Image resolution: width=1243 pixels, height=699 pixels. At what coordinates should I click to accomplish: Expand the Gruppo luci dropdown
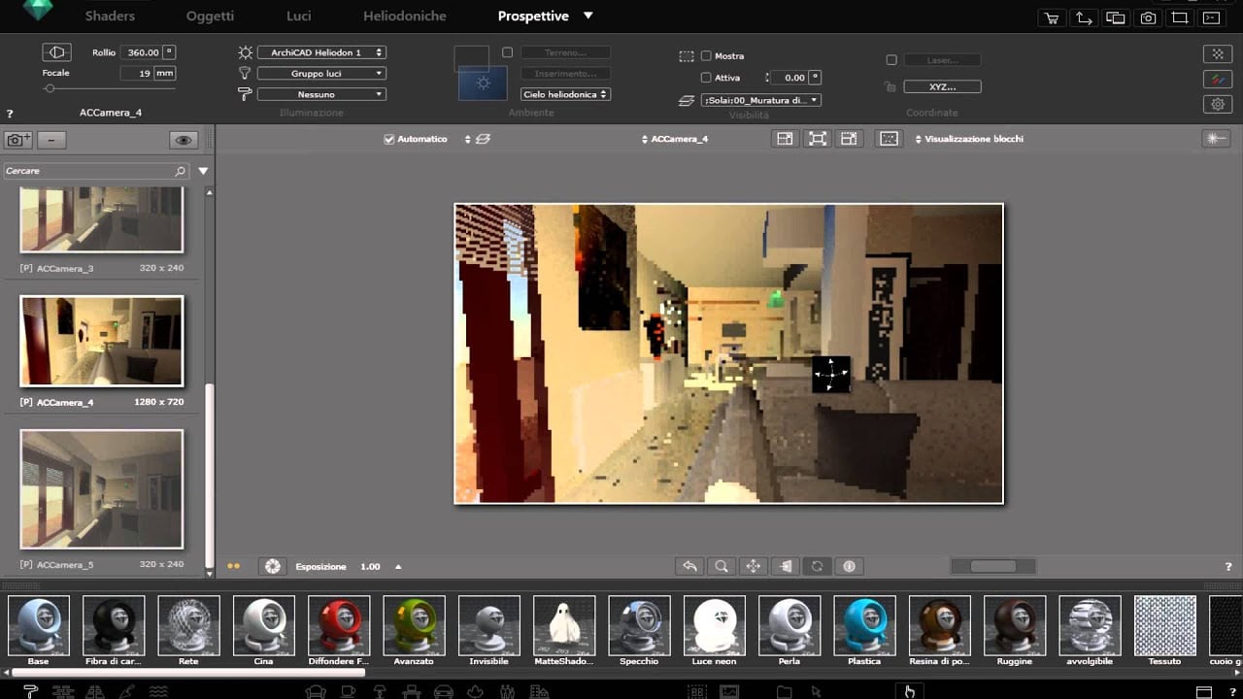tap(321, 74)
